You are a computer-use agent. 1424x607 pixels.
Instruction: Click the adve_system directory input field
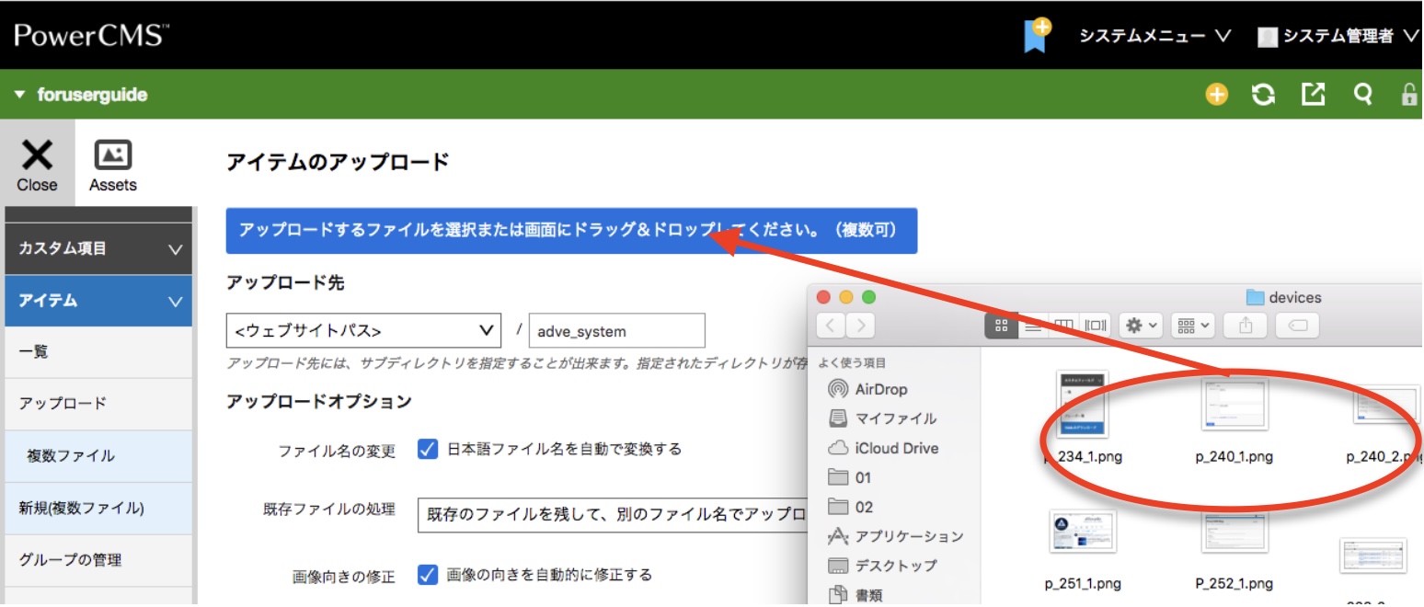coord(616,331)
